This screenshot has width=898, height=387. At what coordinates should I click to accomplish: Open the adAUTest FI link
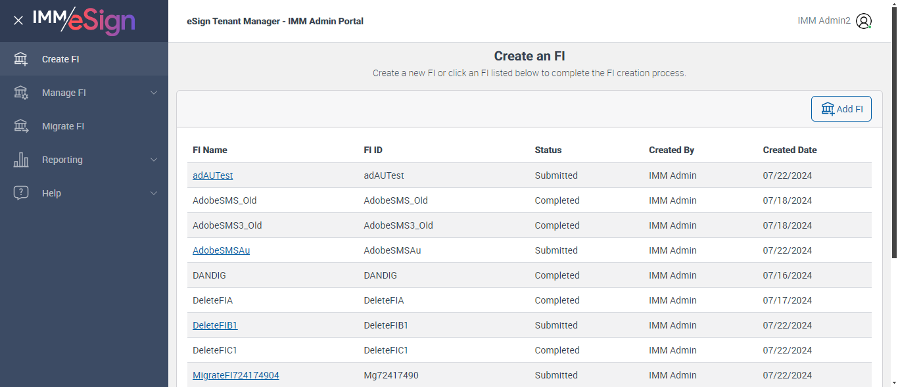point(212,175)
